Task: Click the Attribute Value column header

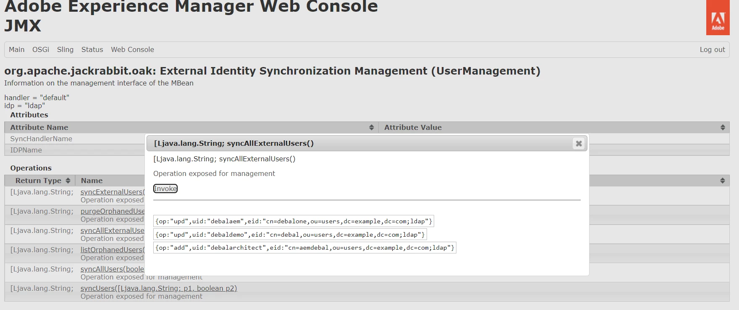Action: [x=413, y=127]
